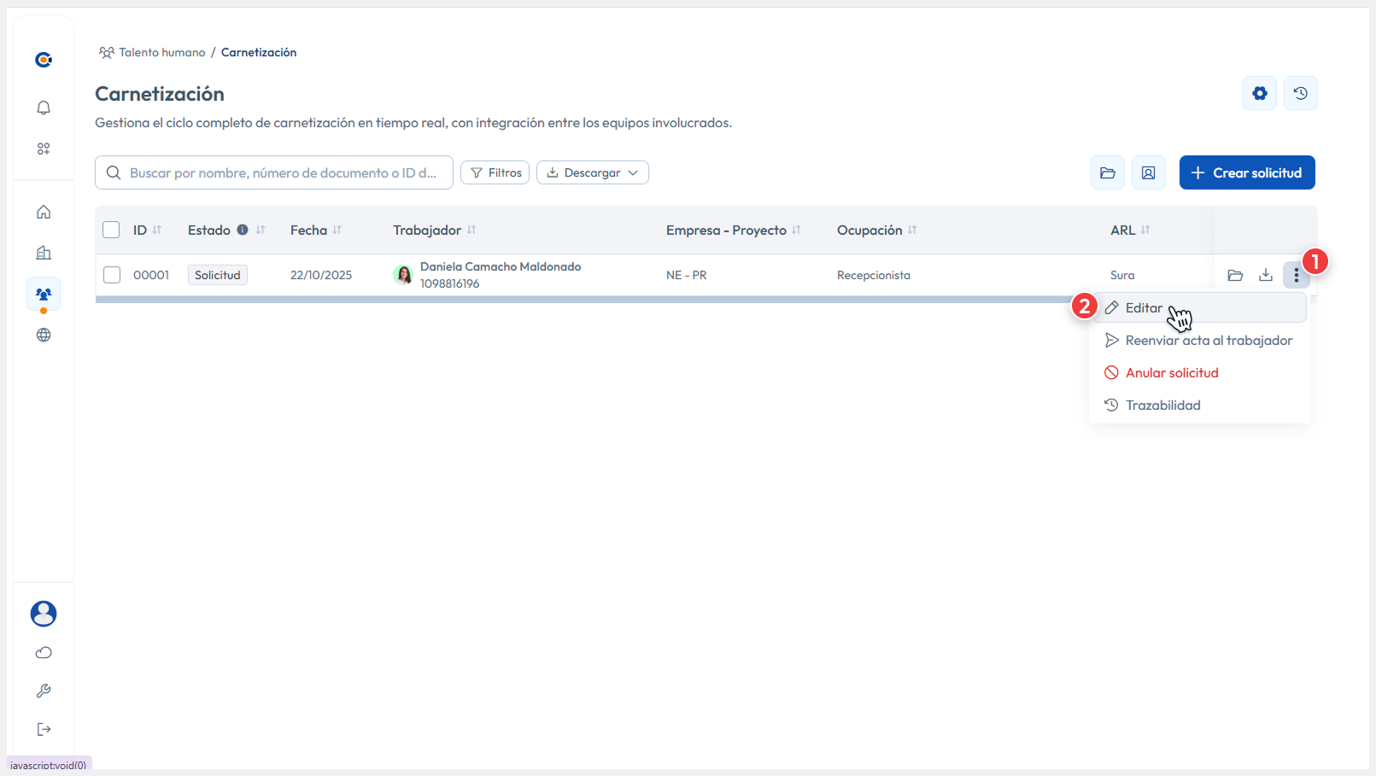
Task: Open the folder icon on Daniela's row
Action: pyautogui.click(x=1235, y=275)
